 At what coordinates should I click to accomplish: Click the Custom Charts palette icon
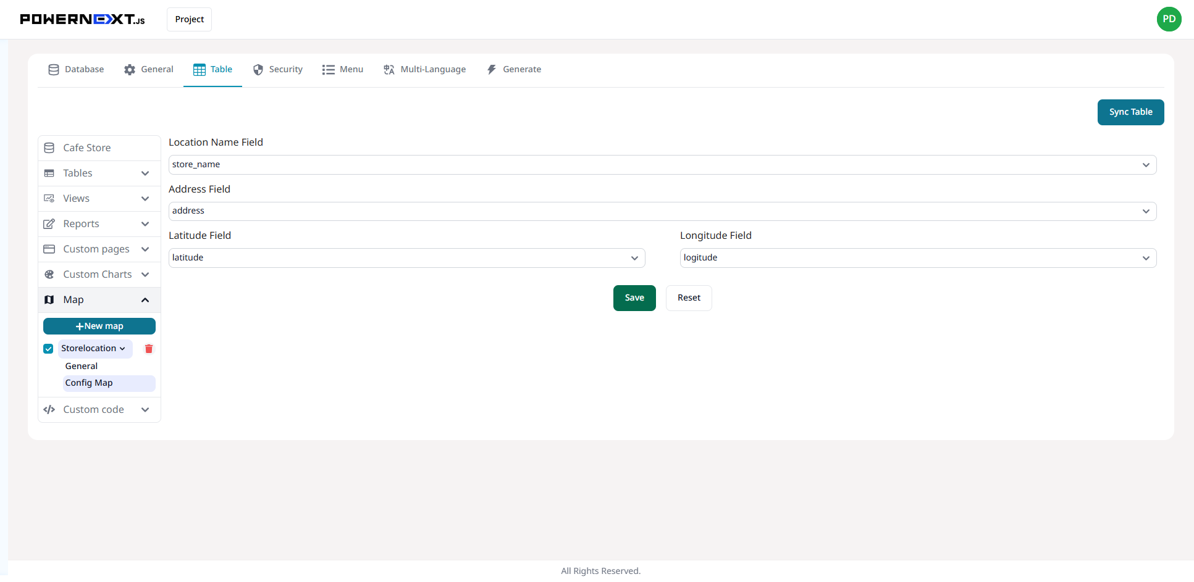coord(49,275)
